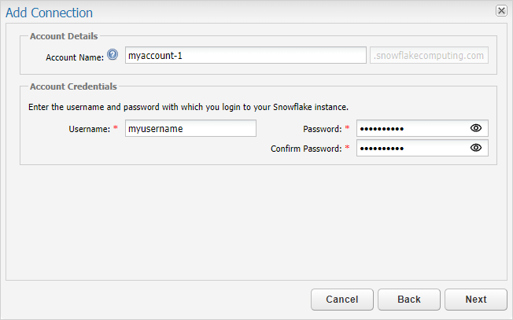Cancel the connection setup

(342, 300)
